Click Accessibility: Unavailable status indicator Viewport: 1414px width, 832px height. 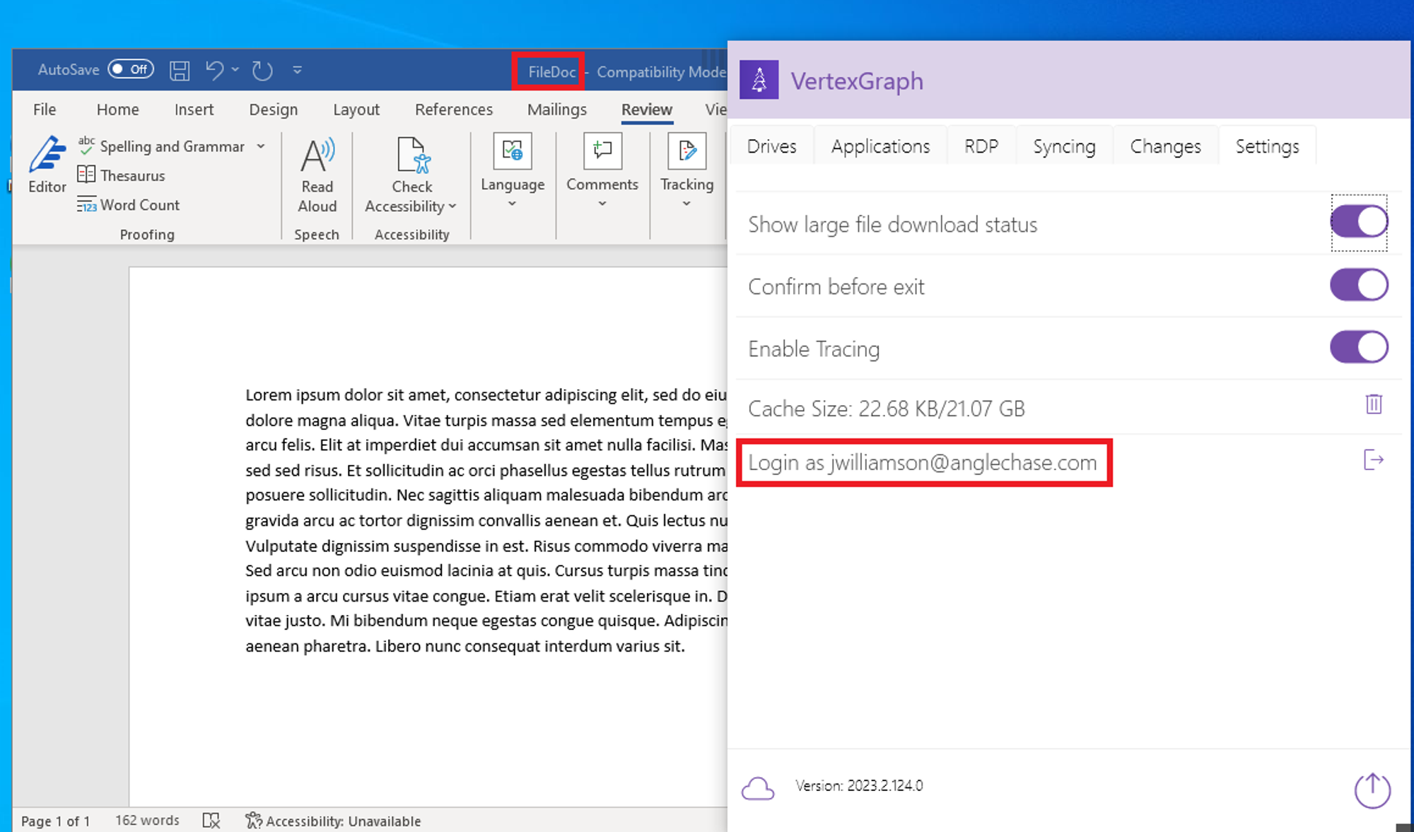[x=333, y=821]
